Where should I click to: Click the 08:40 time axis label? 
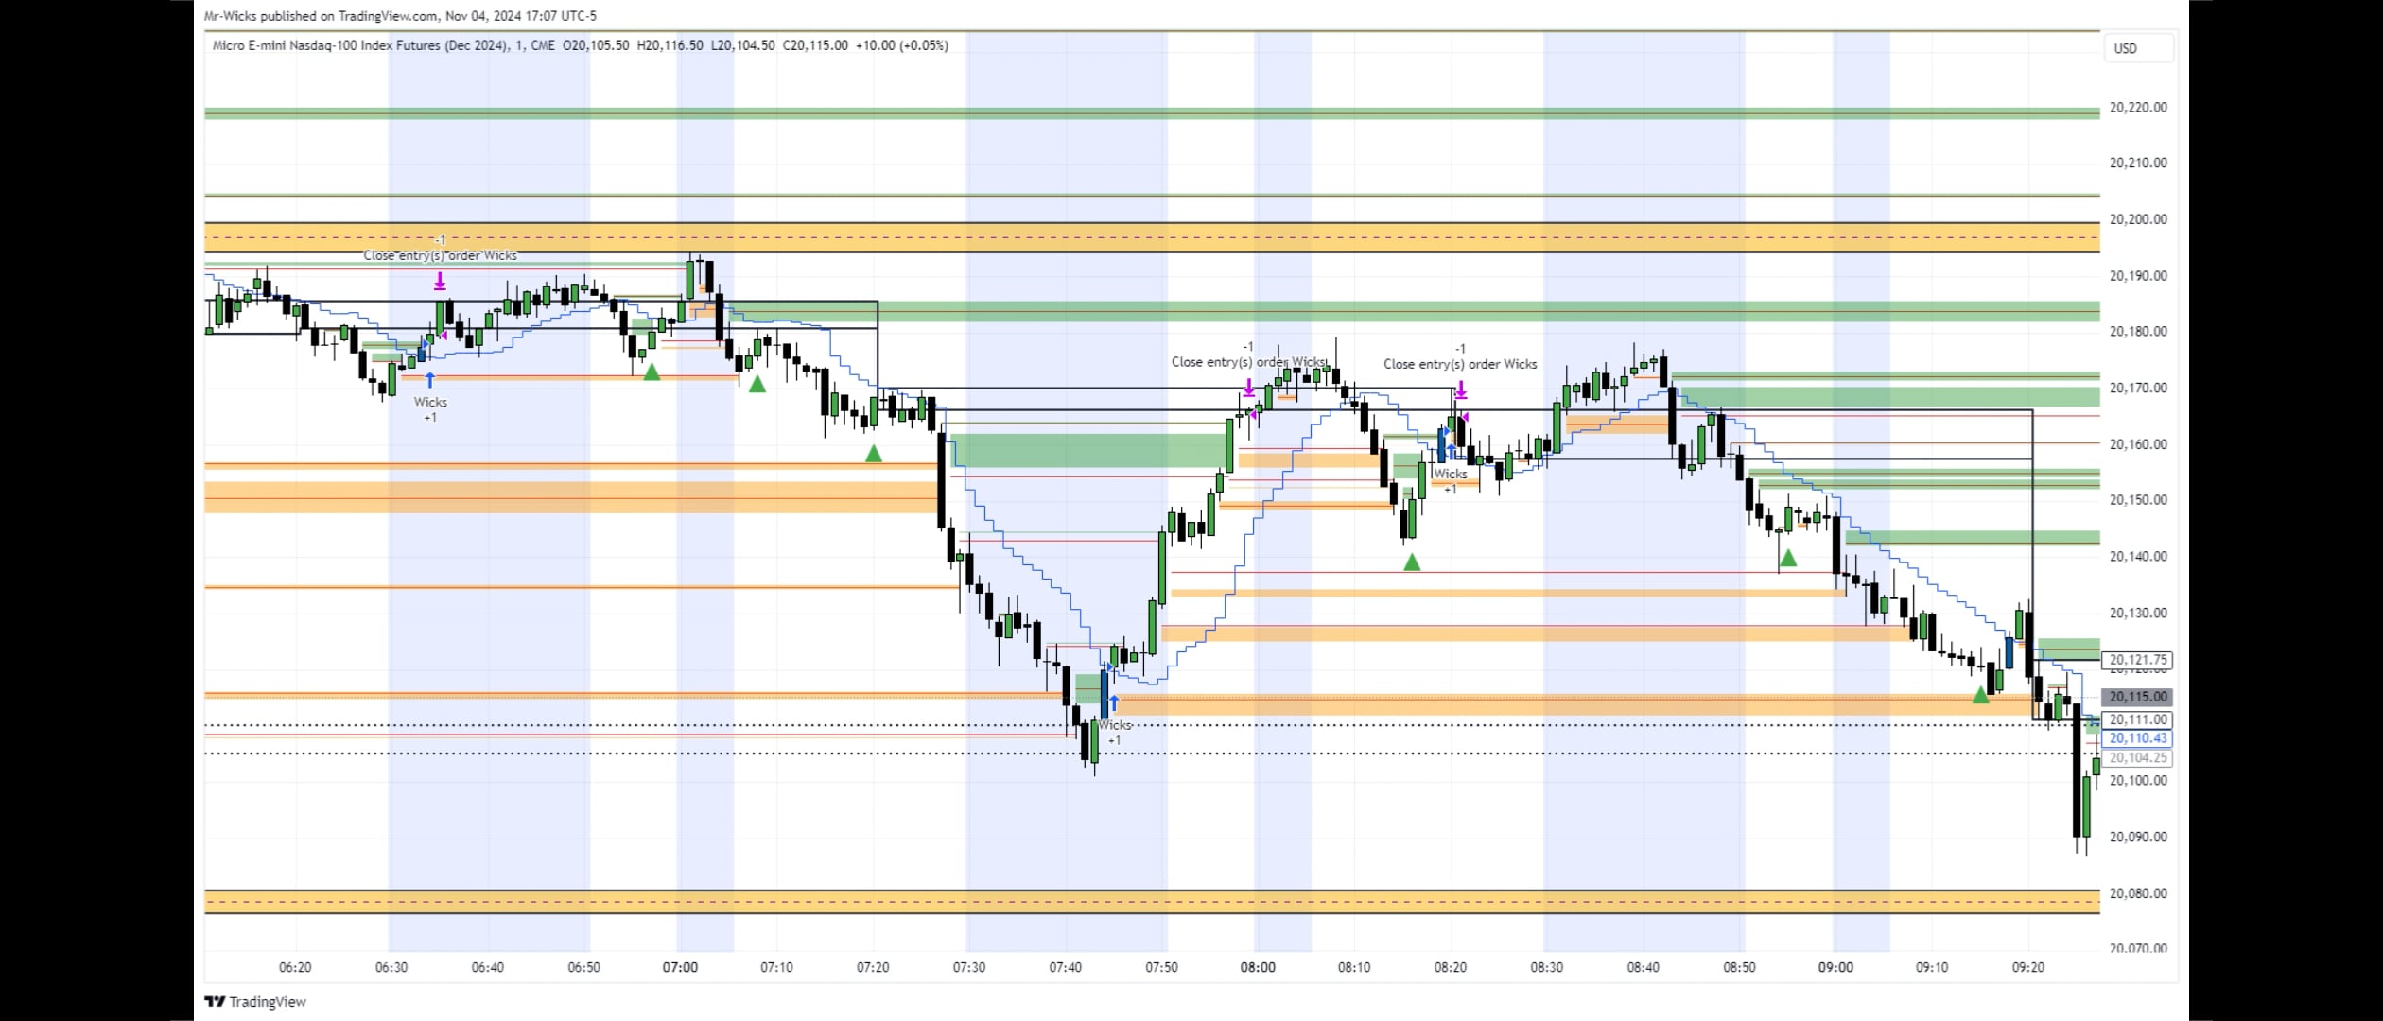(x=1644, y=968)
